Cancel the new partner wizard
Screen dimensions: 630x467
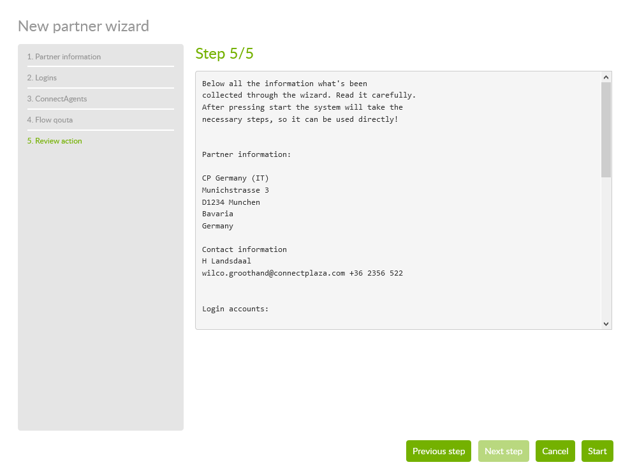click(555, 451)
